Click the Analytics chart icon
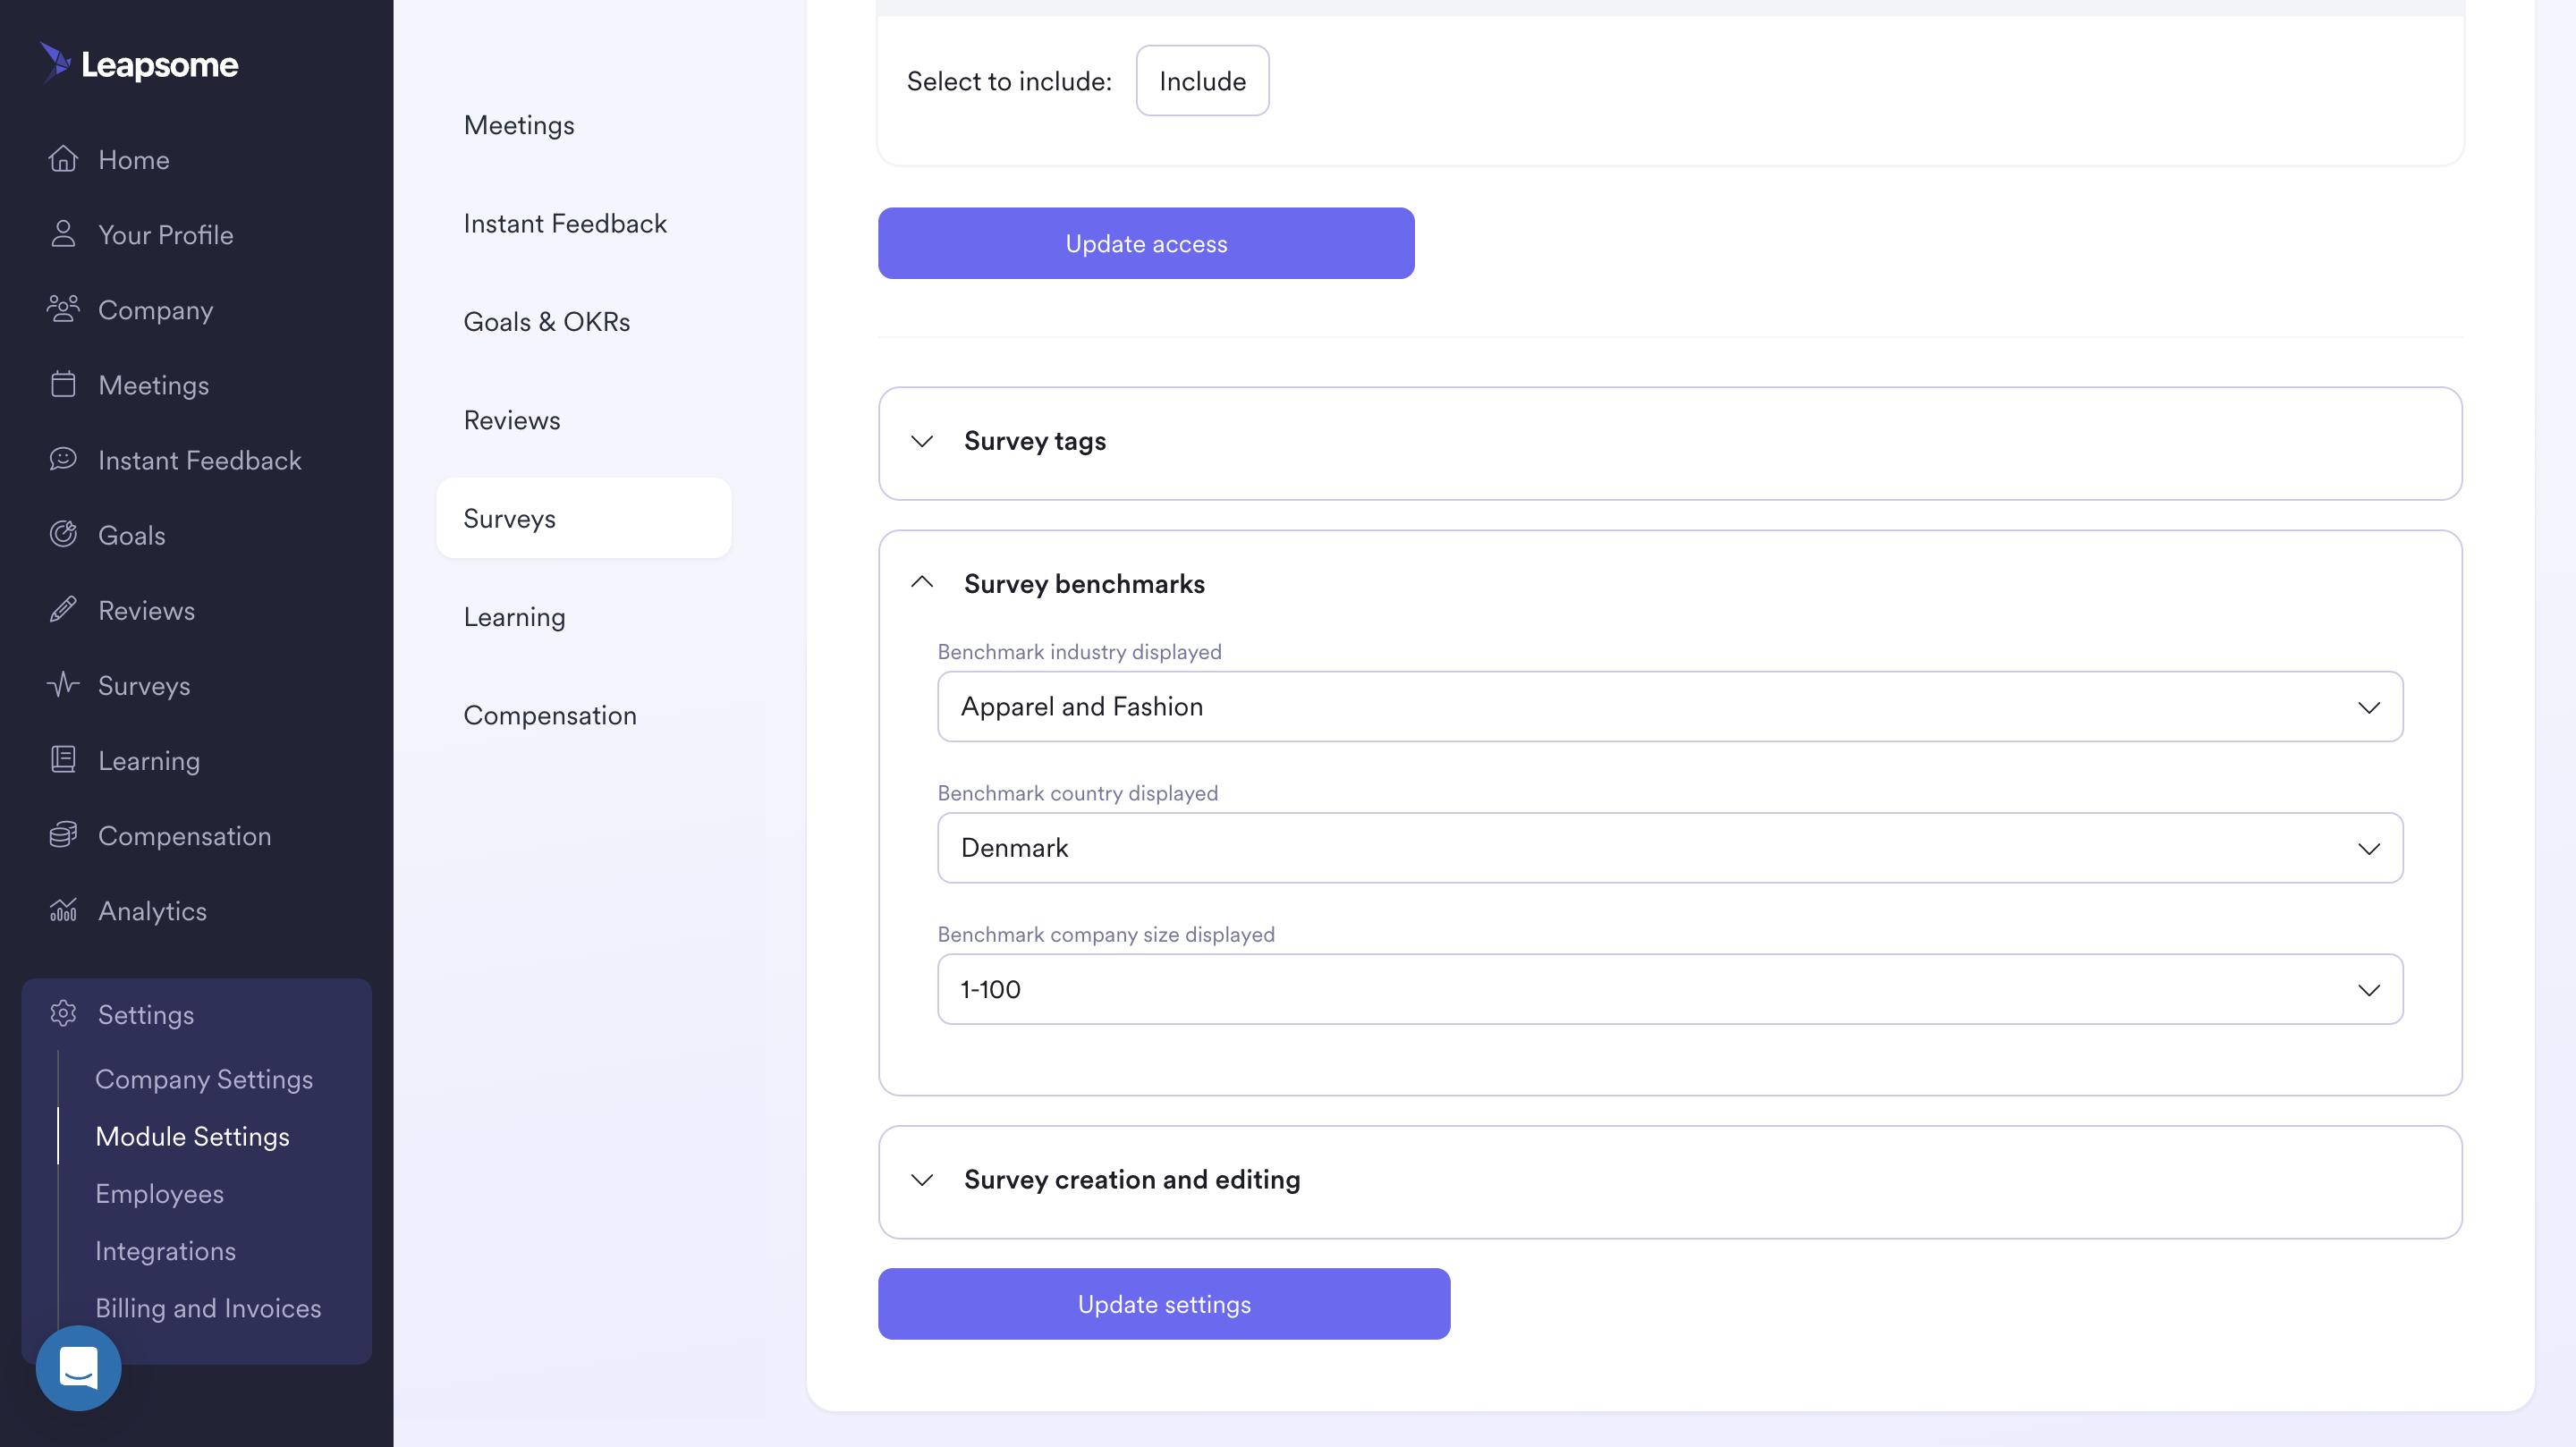This screenshot has height=1447, width=2576. (x=63, y=909)
